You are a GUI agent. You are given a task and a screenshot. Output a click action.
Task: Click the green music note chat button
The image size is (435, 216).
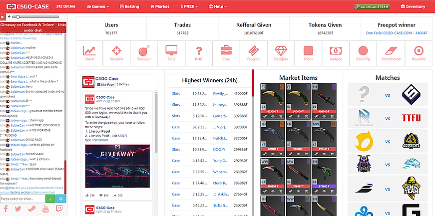[x=50, y=199]
